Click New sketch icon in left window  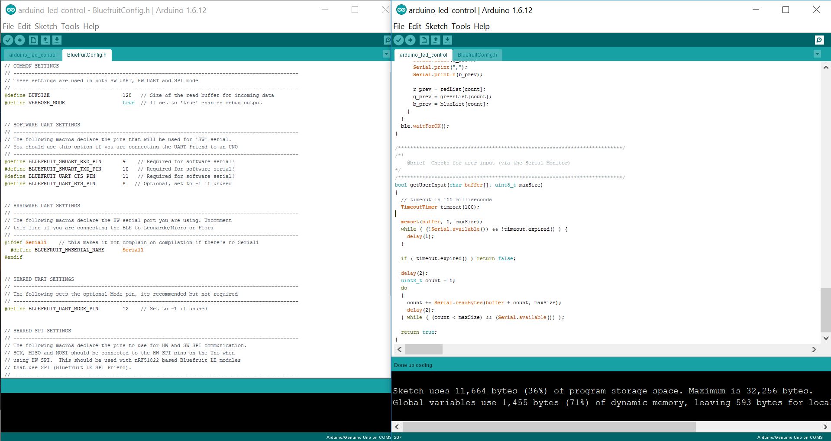click(x=33, y=40)
